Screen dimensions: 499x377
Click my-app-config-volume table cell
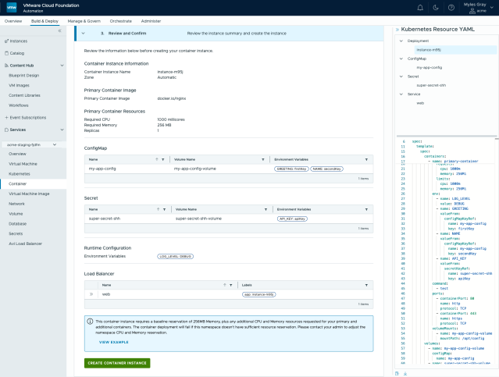point(194,169)
